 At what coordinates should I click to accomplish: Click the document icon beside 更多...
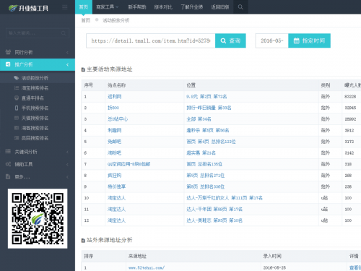pyautogui.click(x=8, y=176)
